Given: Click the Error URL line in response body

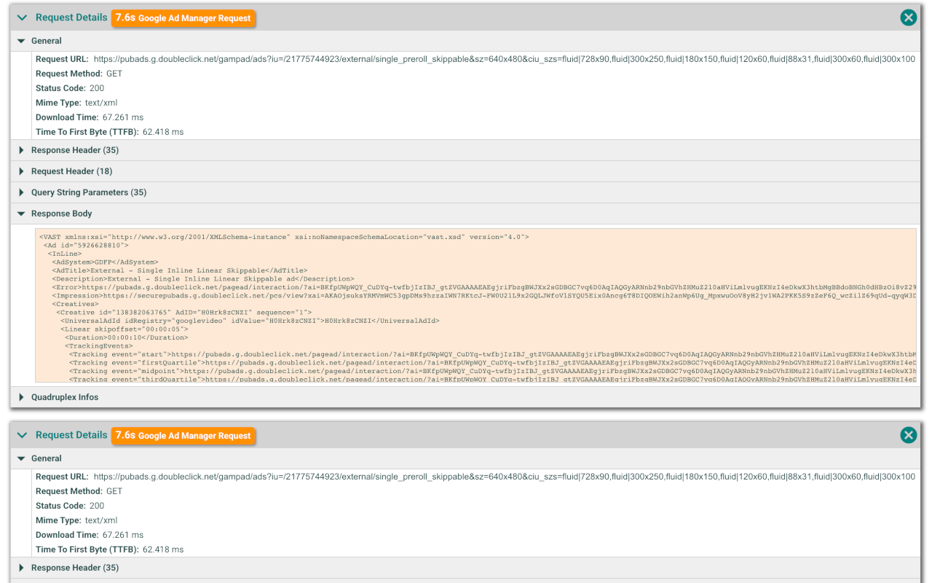Looking at the screenshot, I should pyautogui.click(x=483, y=287).
